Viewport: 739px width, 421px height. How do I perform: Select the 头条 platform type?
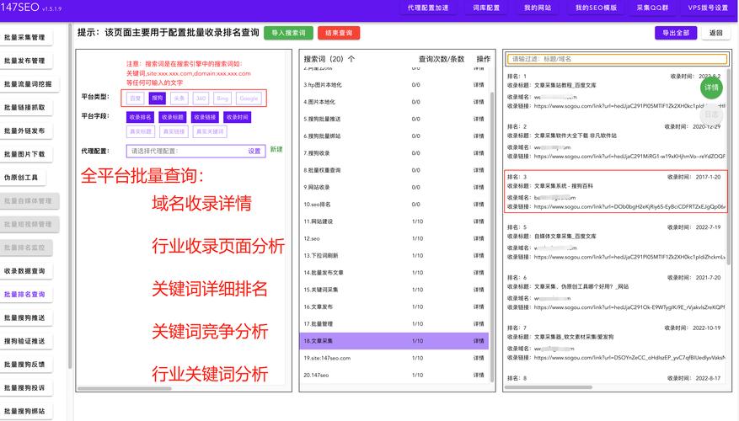179,98
